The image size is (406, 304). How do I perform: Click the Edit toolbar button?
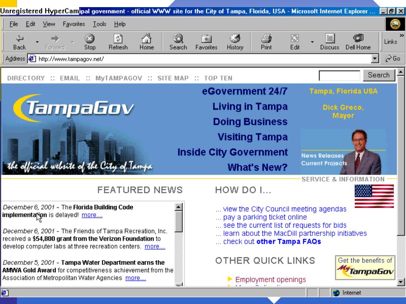pos(295,42)
